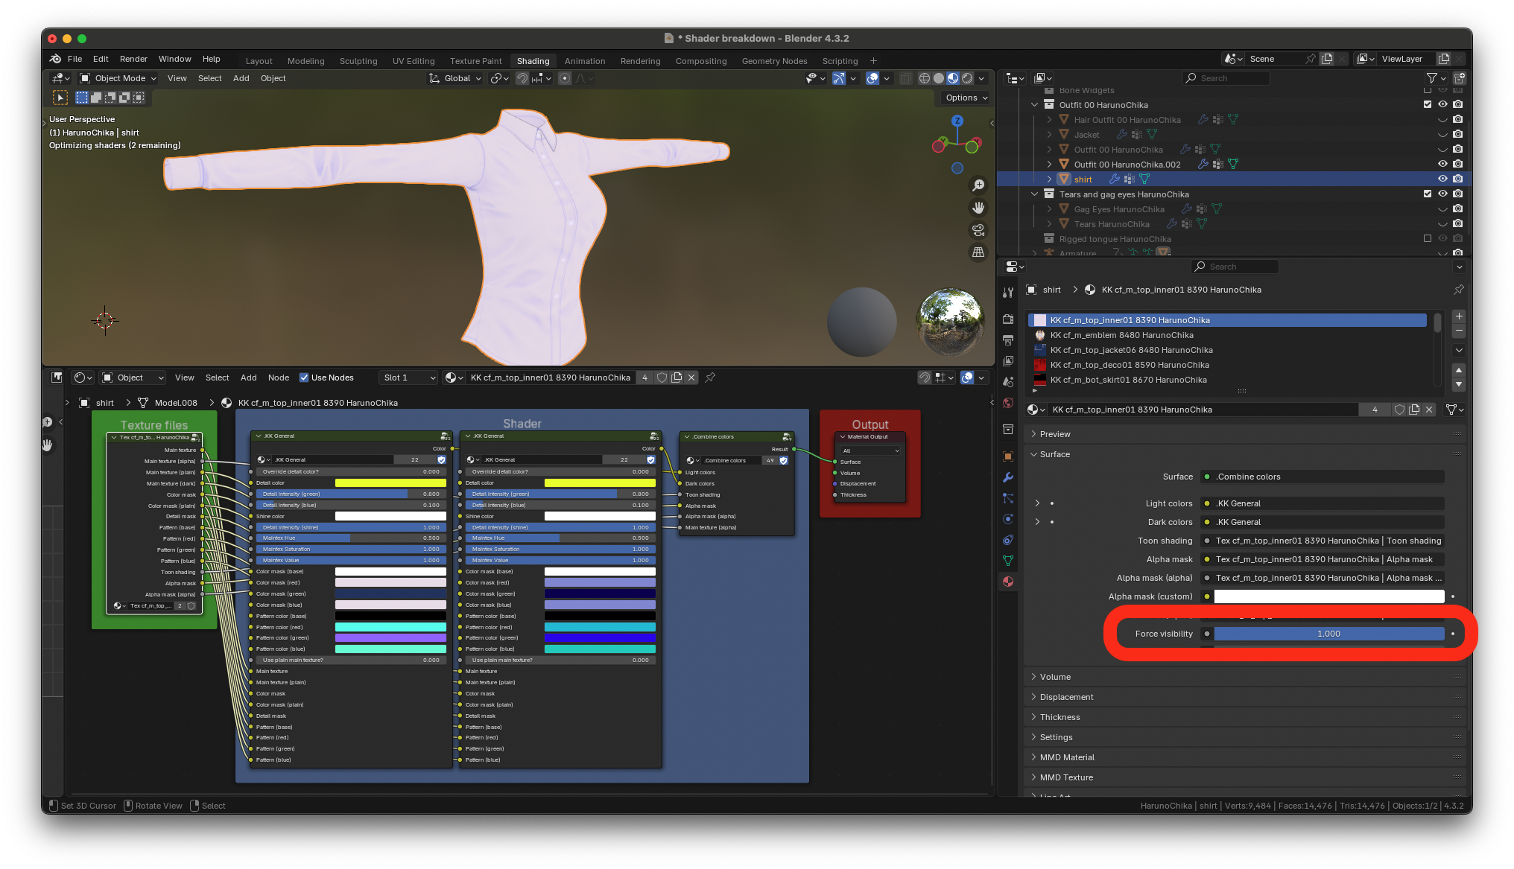Exclude Outfit 00 HarunoChika collection via checkbox
This screenshot has width=1514, height=869.
[x=1427, y=105]
